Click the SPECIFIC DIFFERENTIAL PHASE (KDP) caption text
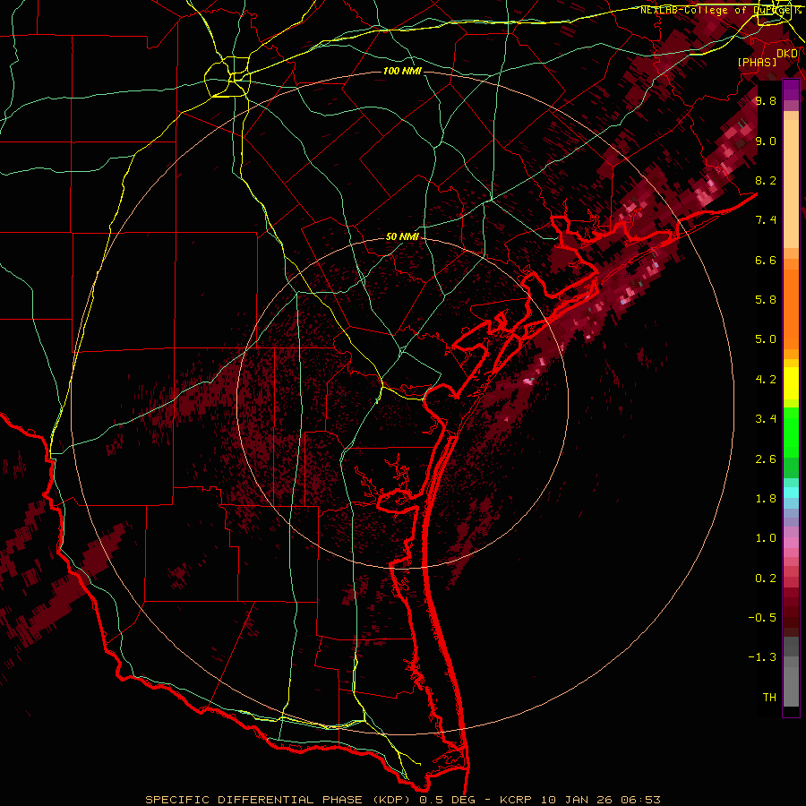The width and height of the screenshot is (806, 806). [x=279, y=800]
